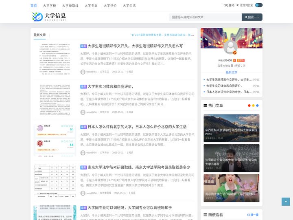
Task: Open thumbnail of 日本人怎么评价北京的大学 article
Action: tap(55, 140)
